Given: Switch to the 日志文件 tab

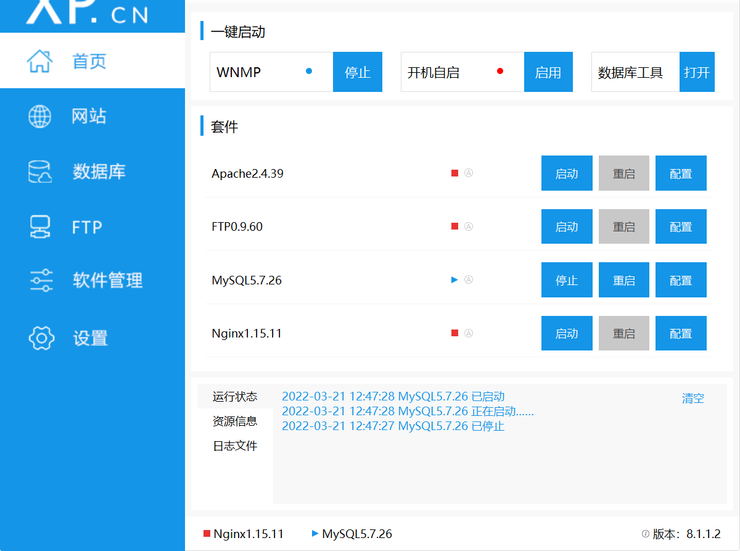Looking at the screenshot, I should coord(235,445).
